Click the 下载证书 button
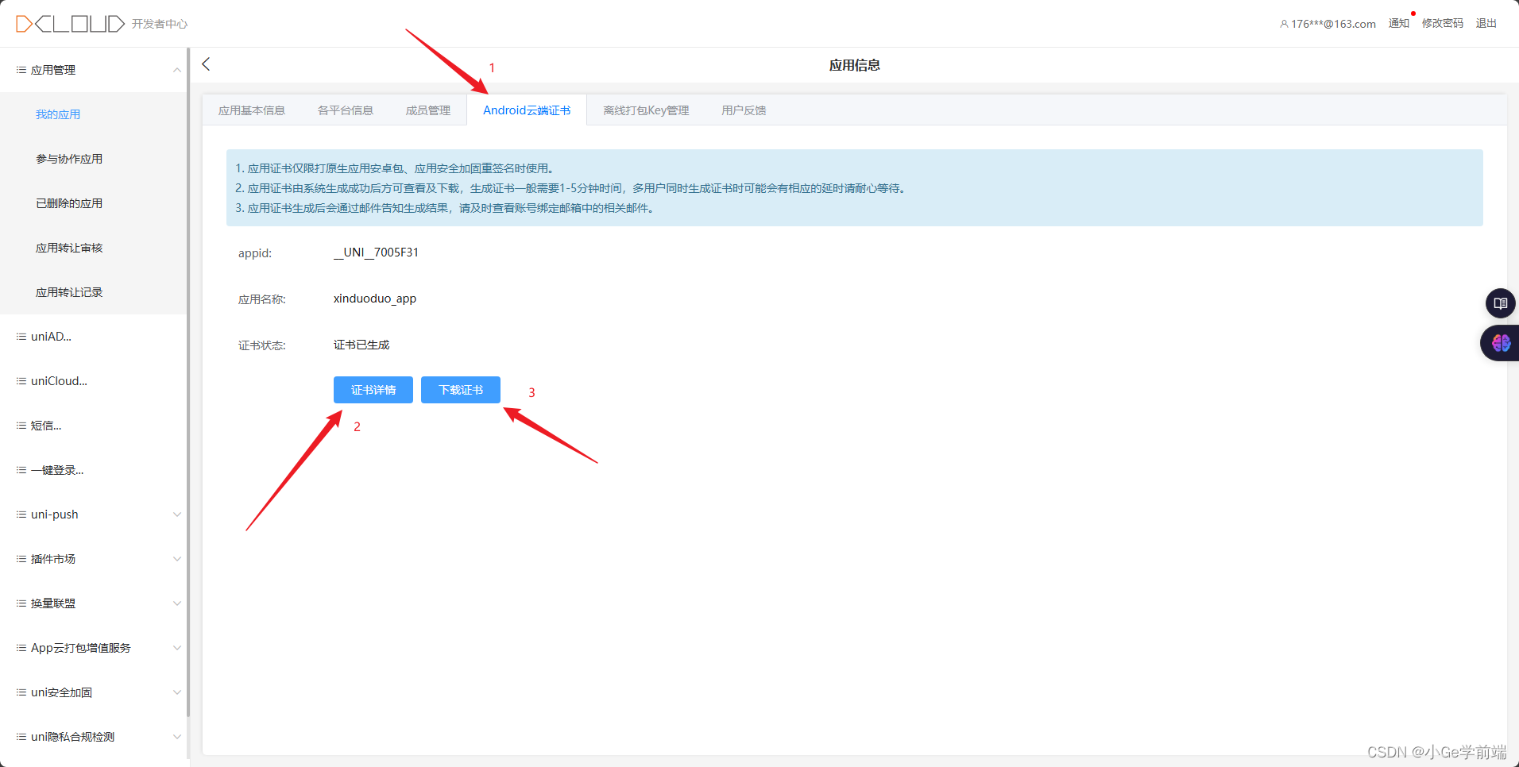 coord(461,390)
